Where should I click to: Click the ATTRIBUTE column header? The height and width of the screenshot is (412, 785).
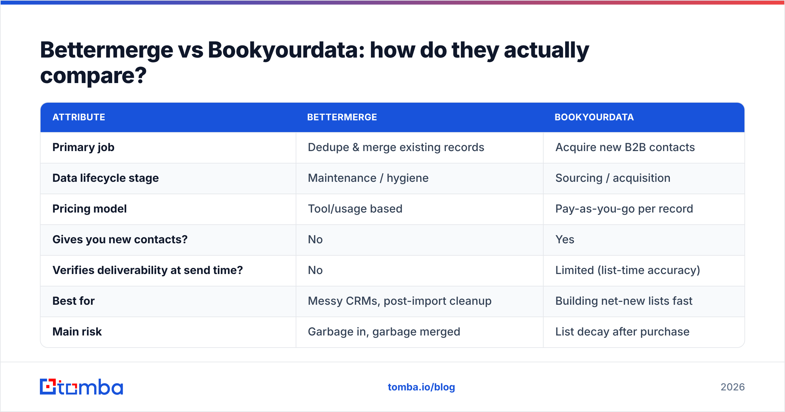(79, 117)
